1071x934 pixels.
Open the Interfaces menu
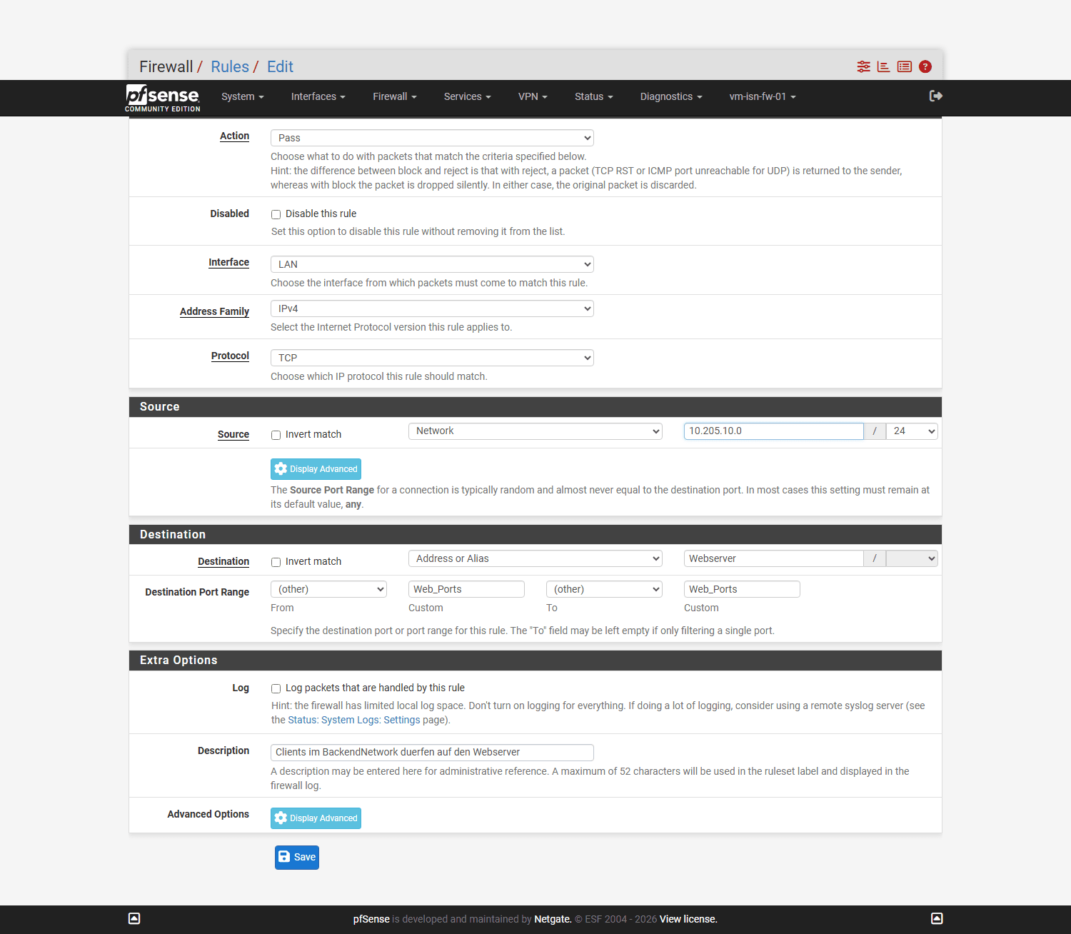[318, 96]
